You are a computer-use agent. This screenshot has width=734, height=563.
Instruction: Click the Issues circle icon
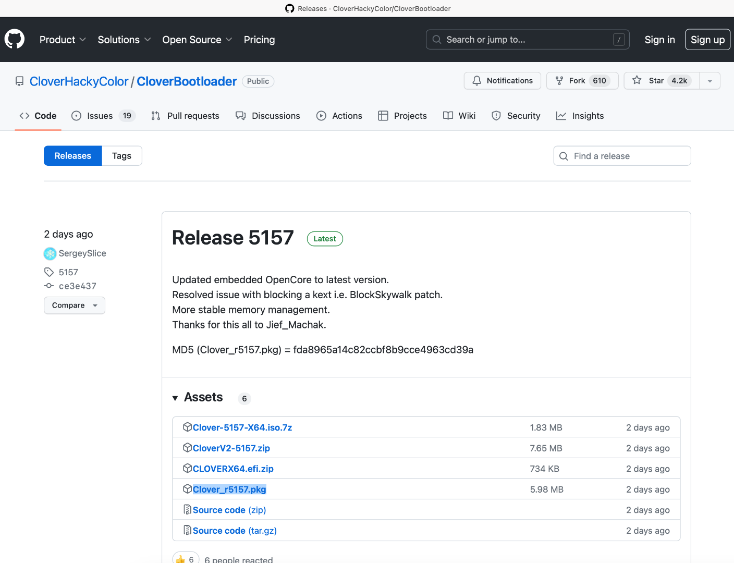77,116
